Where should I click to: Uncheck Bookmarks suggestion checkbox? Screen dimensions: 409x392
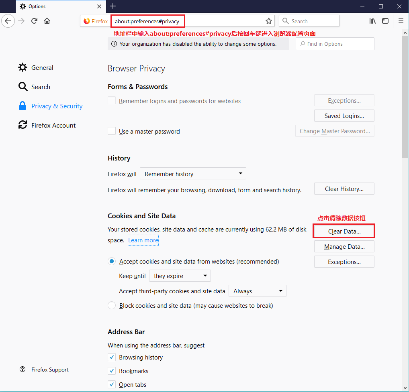pyautogui.click(x=112, y=371)
